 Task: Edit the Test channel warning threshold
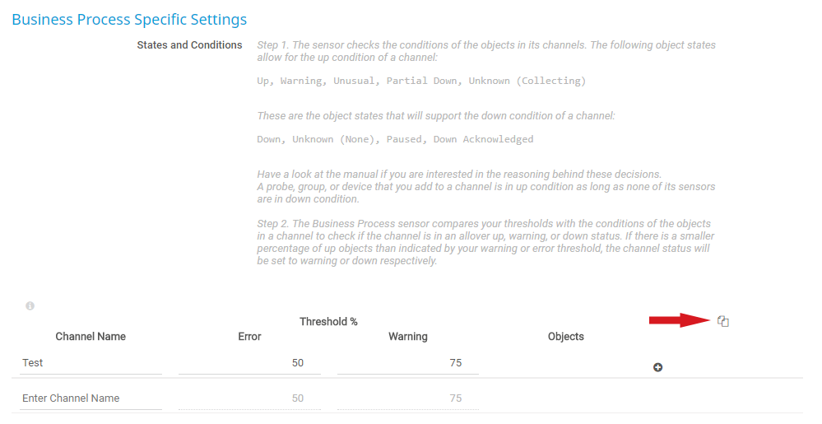click(407, 363)
